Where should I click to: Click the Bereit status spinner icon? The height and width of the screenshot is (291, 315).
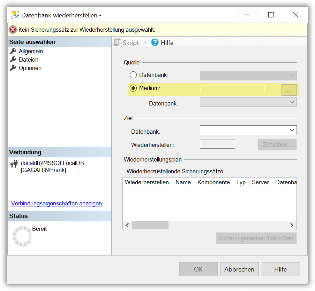point(22,236)
